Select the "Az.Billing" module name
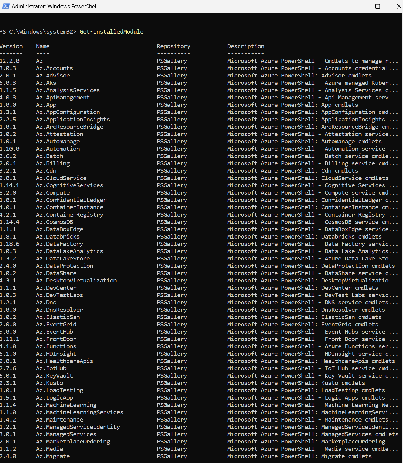Image resolution: width=403 pixels, height=463 pixels. 53,163
